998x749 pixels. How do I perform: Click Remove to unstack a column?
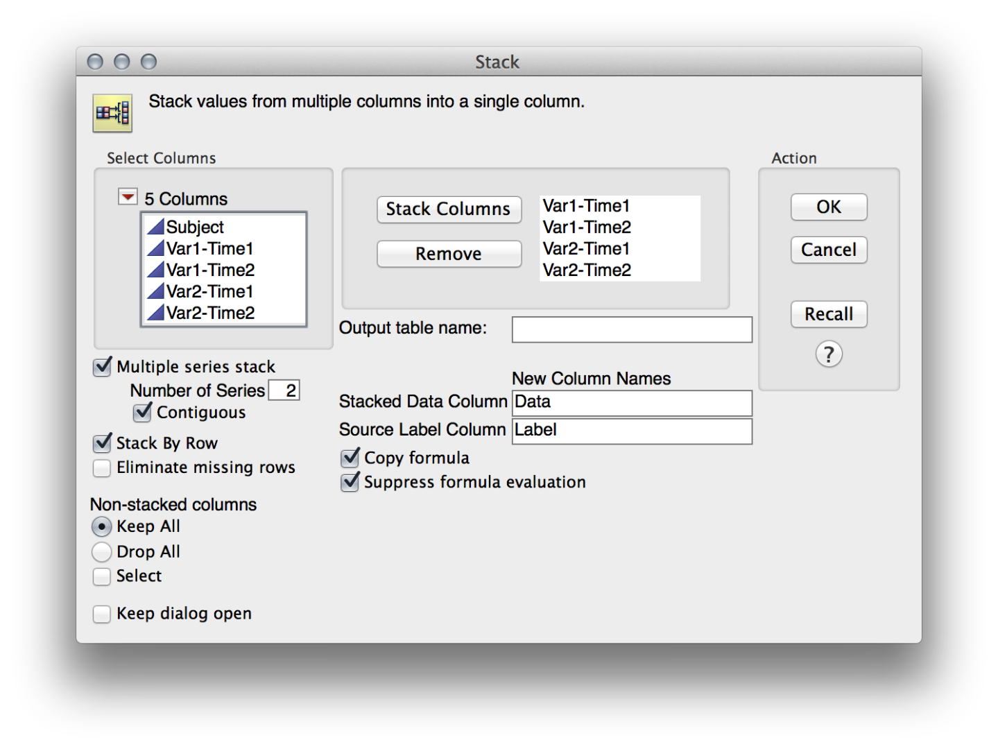[448, 254]
